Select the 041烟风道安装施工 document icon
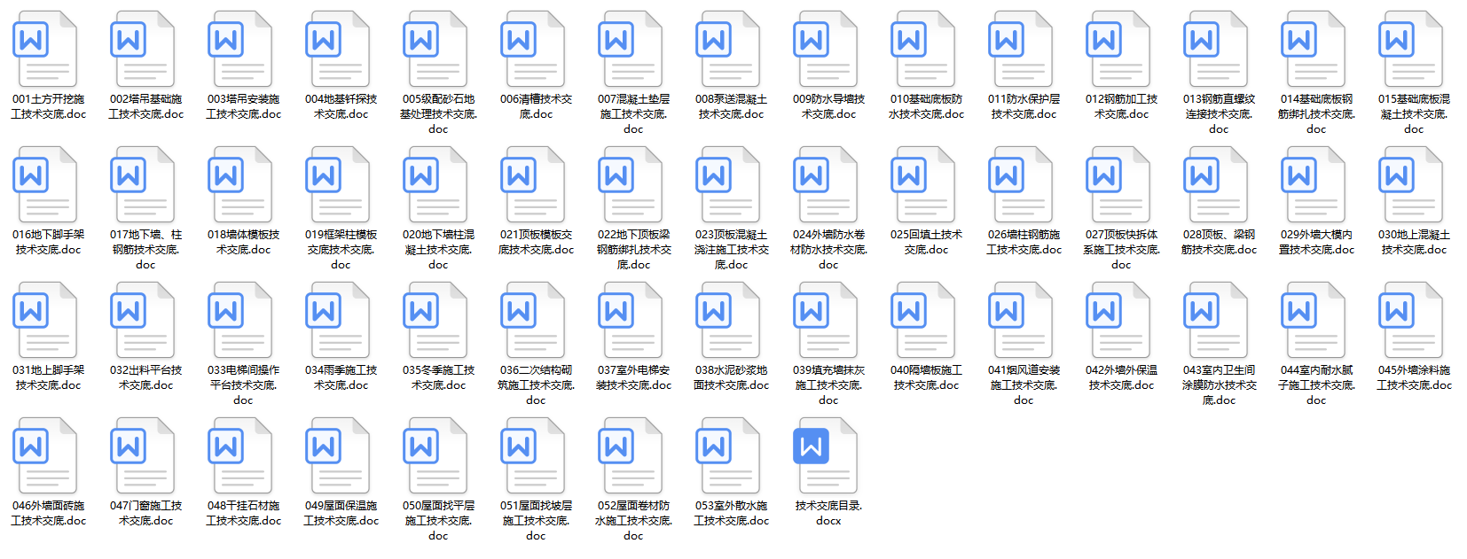The height and width of the screenshot is (559, 1467). point(1020,320)
